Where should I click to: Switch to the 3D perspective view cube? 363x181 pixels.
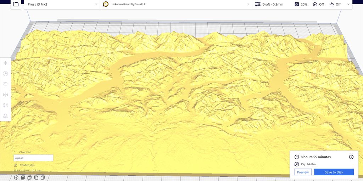click(16, 177)
